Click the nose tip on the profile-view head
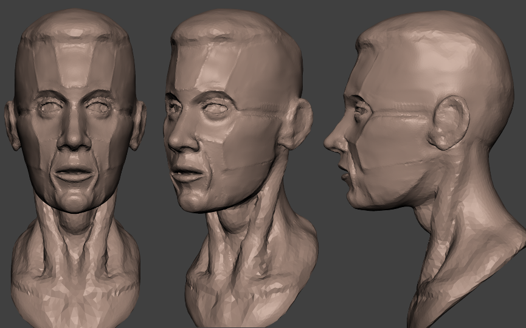The image size is (526, 328). click(x=328, y=144)
